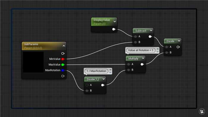Expand the Multiply node chevron
This screenshot has width=208, height=117.
click(x=143, y=58)
